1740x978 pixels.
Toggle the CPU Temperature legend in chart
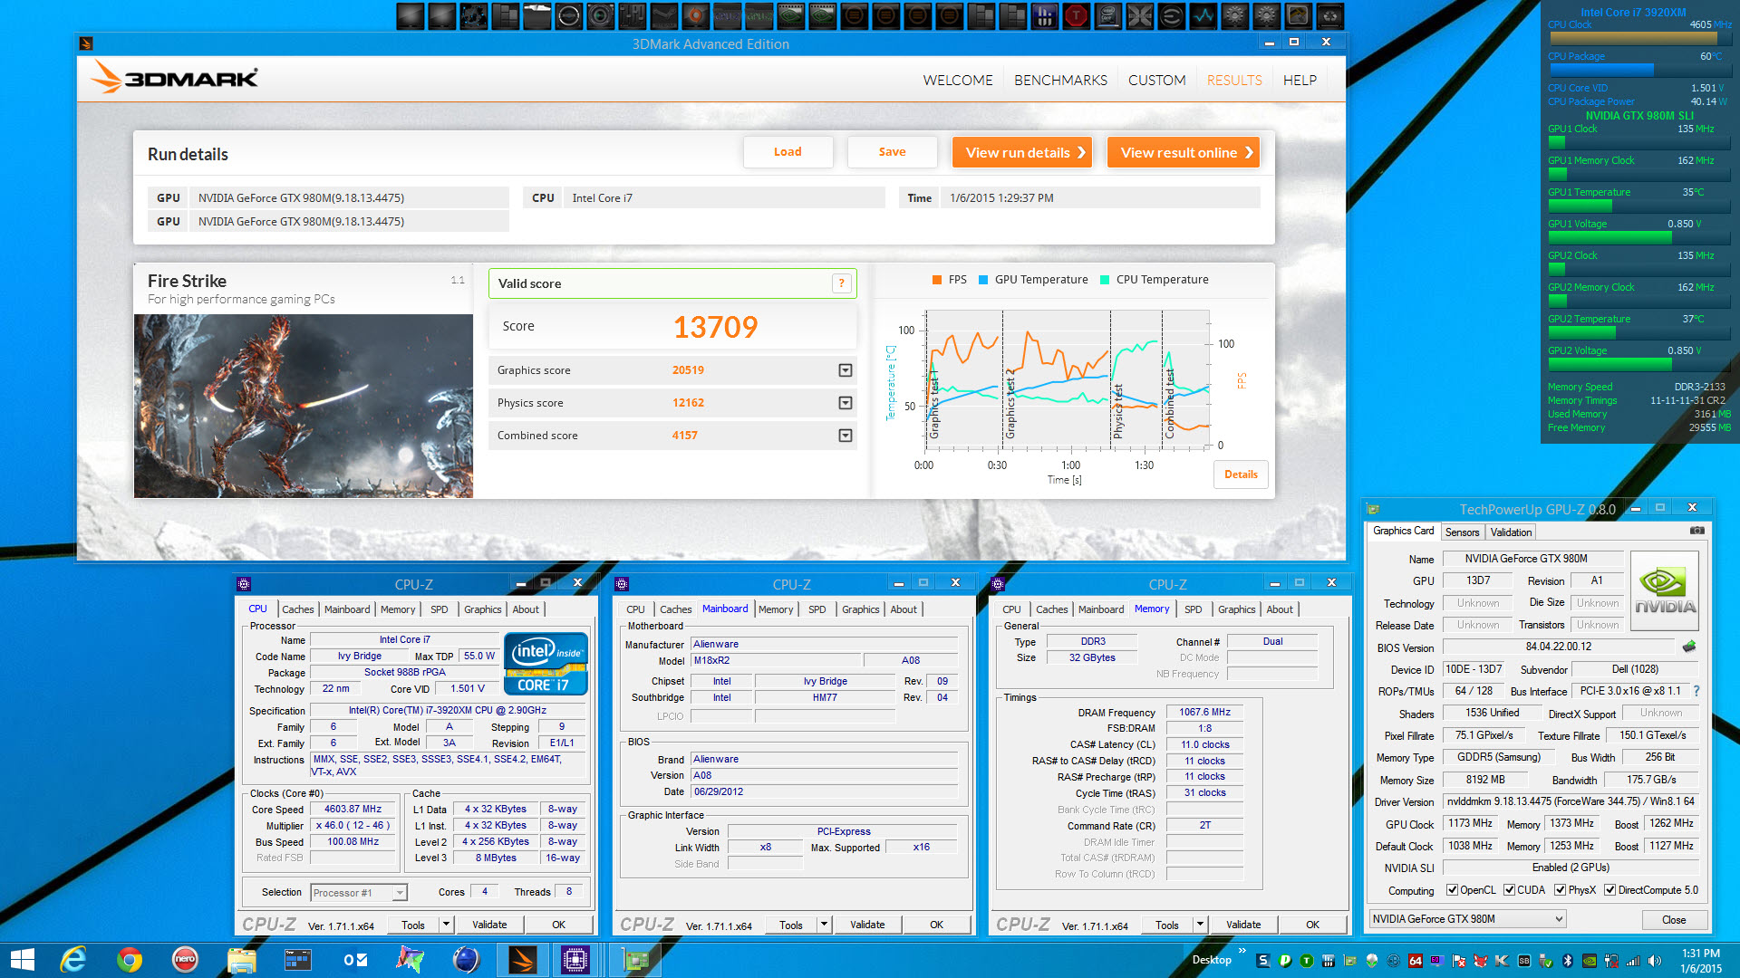[x=1154, y=280]
